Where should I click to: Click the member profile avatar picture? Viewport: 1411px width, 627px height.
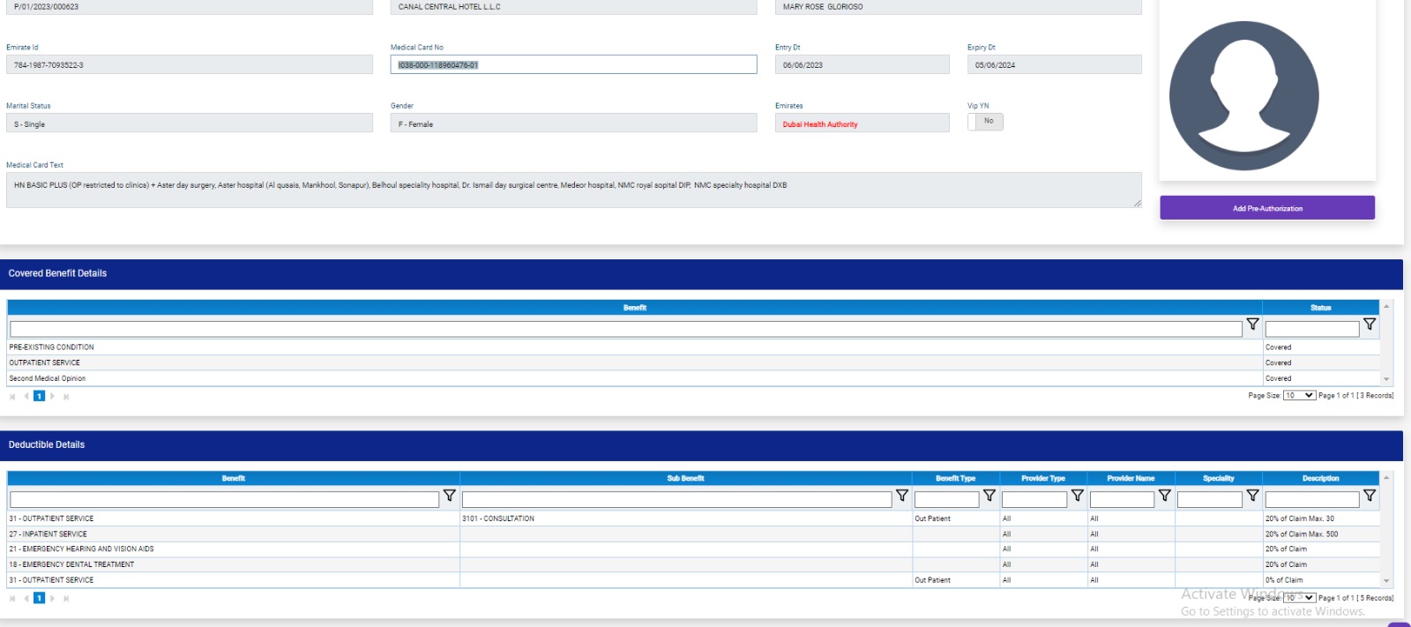[1243, 95]
